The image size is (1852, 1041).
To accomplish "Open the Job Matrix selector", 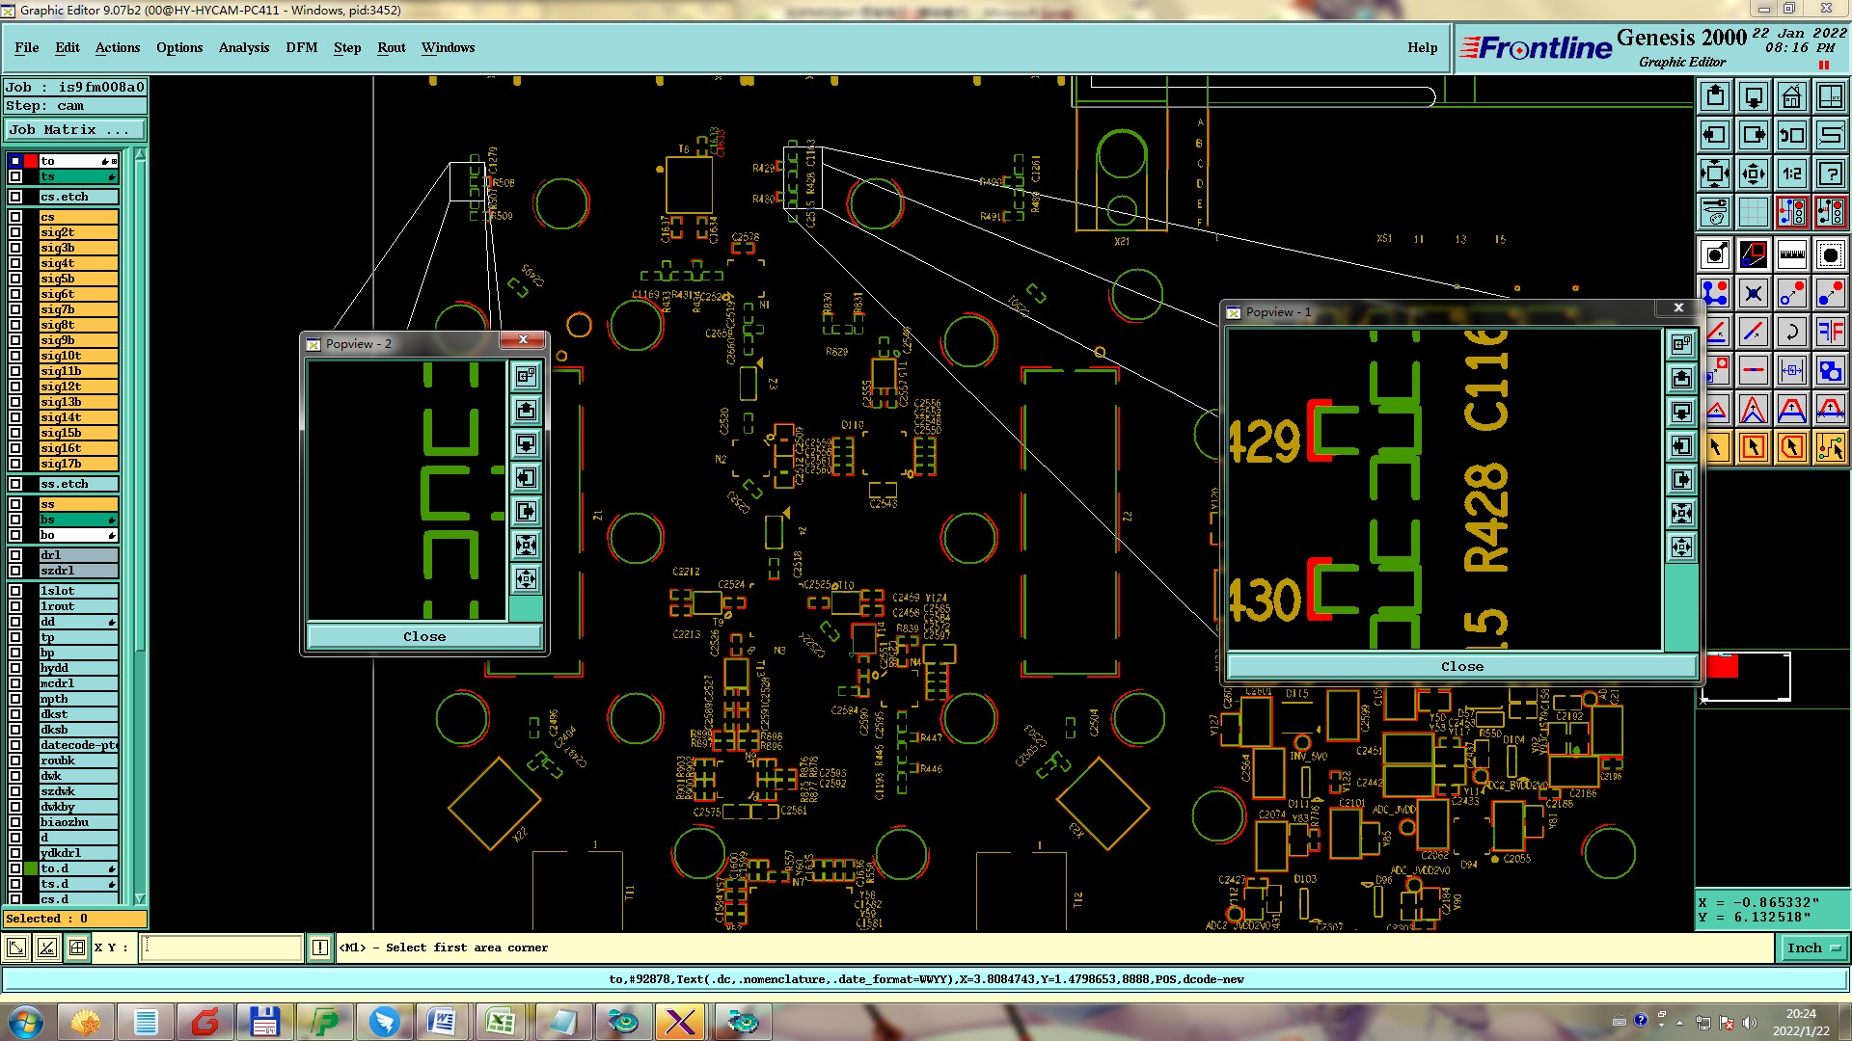I will tap(74, 130).
